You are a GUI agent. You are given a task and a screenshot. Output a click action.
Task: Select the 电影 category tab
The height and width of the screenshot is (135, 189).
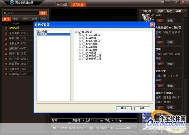[16, 19]
